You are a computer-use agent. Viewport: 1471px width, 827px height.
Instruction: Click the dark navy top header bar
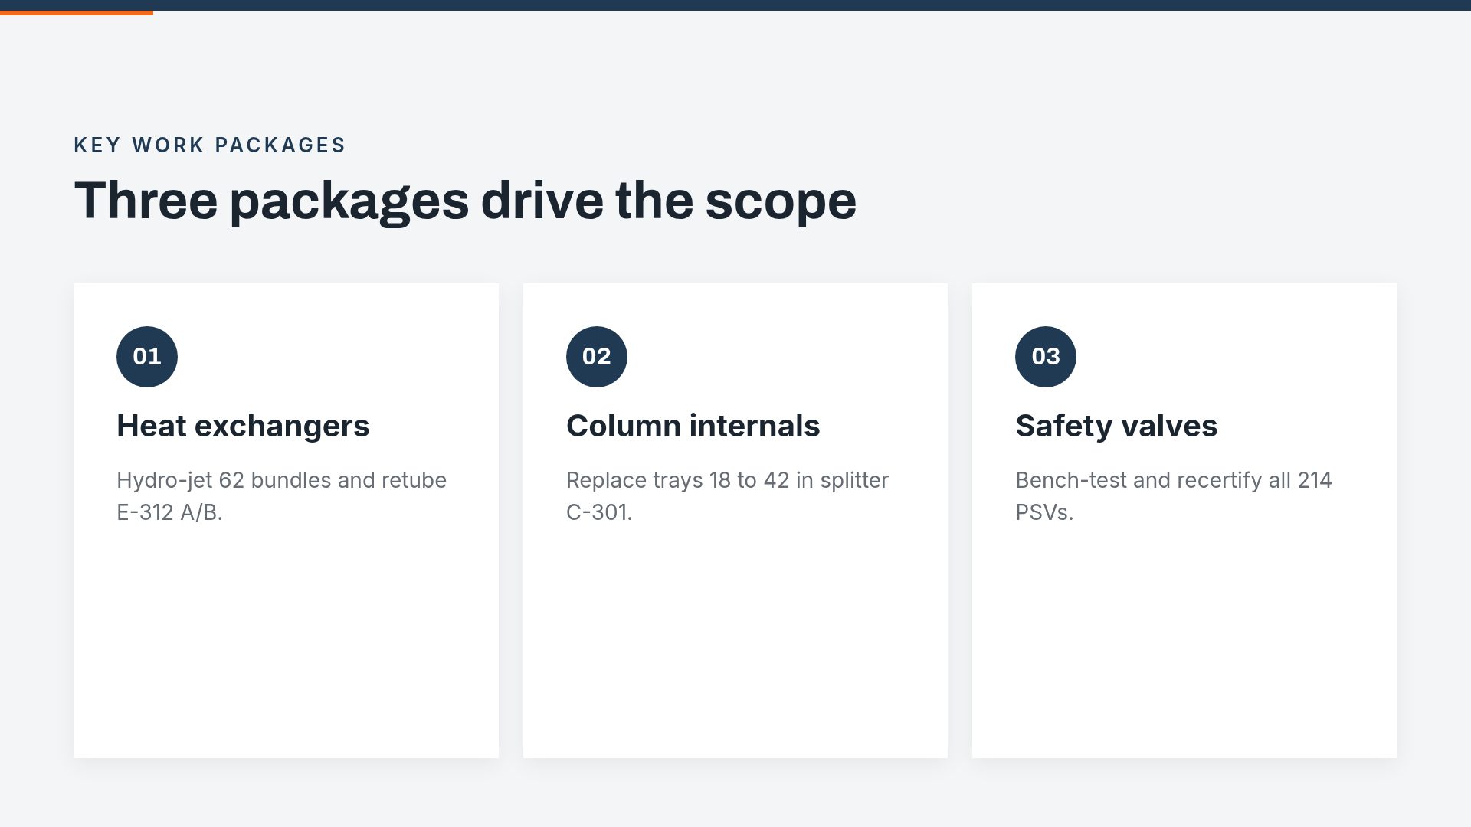click(x=735, y=5)
